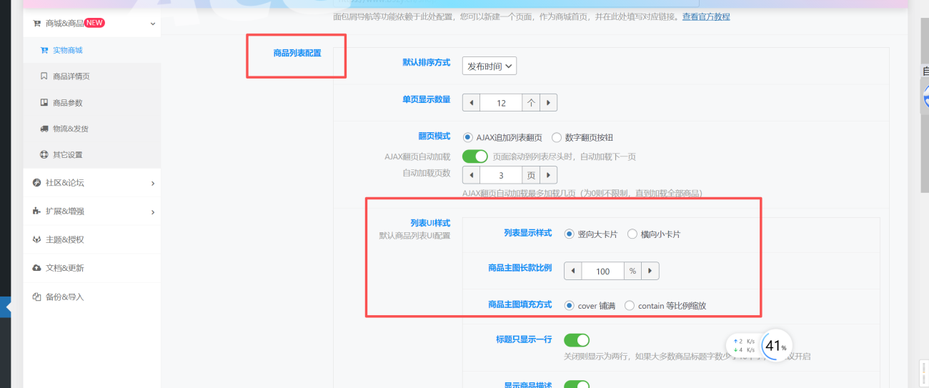
Task: Click the truck icon beside 物流&发货
Action: (44, 129)
